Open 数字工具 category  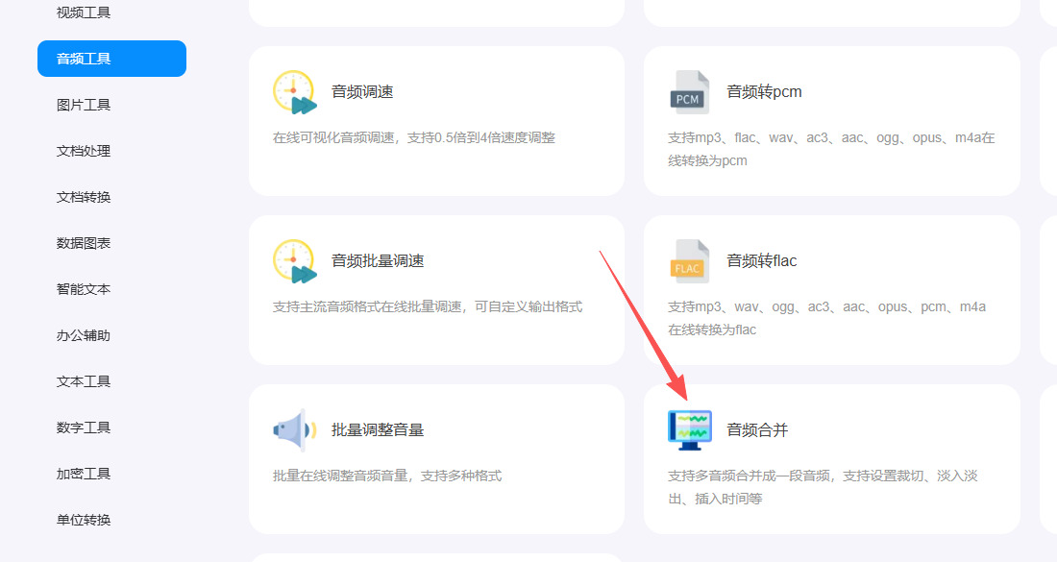[84, 428]
